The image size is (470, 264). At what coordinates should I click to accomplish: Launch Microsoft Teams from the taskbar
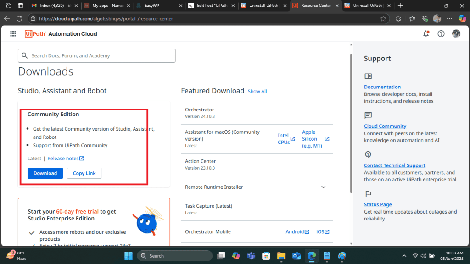(251, 255)
